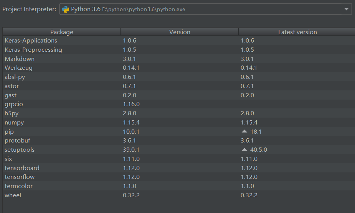Screen dimensions: 355x213
Task: Select the absl-py package row
Action: pos(179,77)
